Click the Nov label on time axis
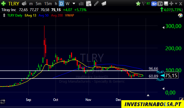The image size is (184, 108). point(88,100)
